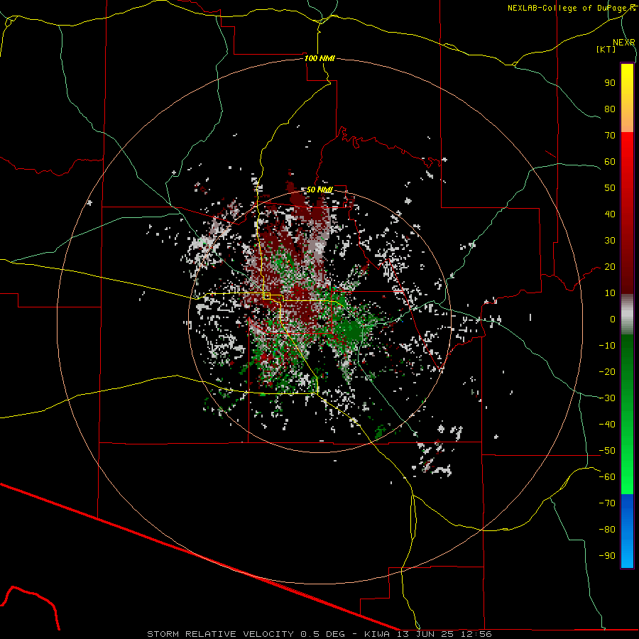Viewport: 639px width, 639px height.
Task: Click the -60 value on the color scale
Action: (607, 477)
